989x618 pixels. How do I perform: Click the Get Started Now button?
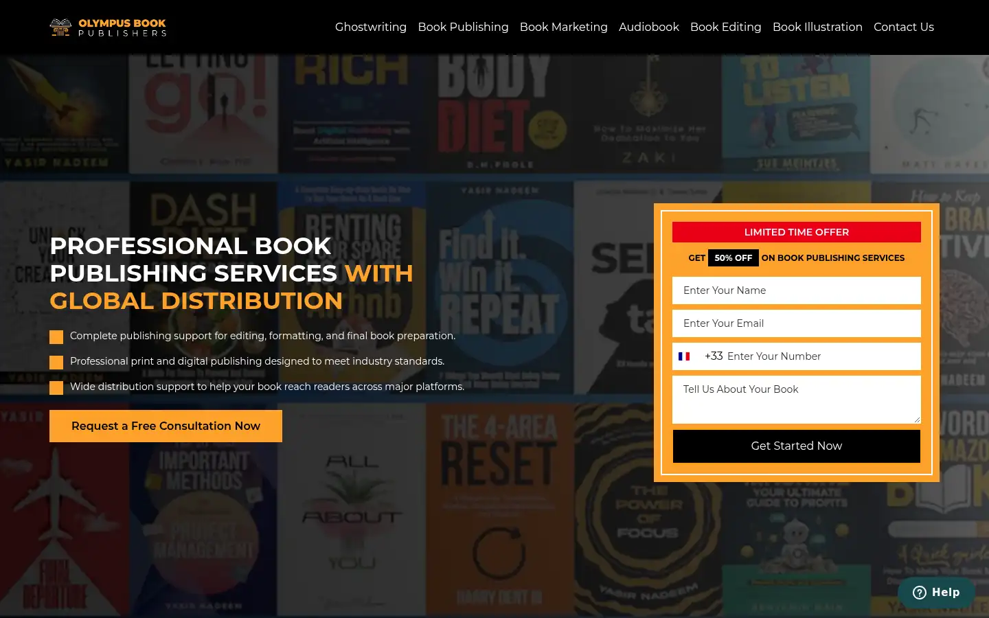coord(797,446)
